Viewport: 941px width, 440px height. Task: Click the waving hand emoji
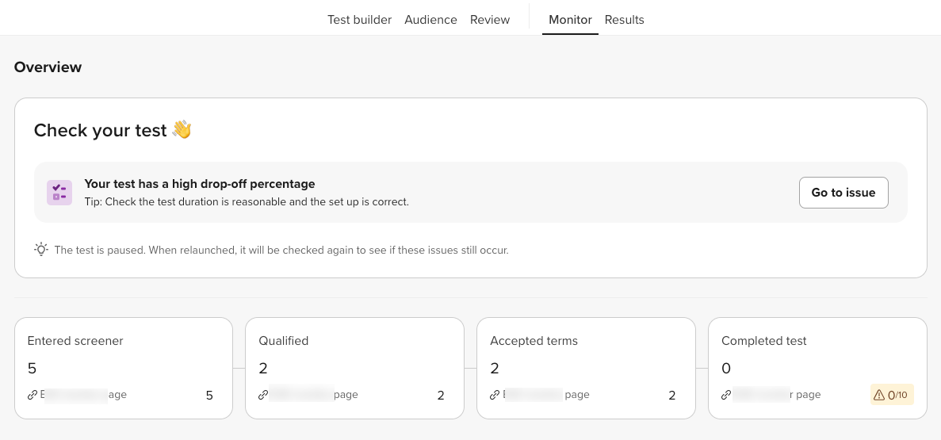tap(182, 130)
